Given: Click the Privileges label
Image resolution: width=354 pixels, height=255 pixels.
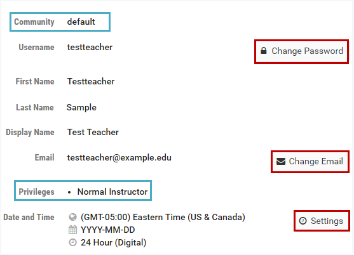Looking at the screenshot, I should pyautogui.click(x=37, y=192).
